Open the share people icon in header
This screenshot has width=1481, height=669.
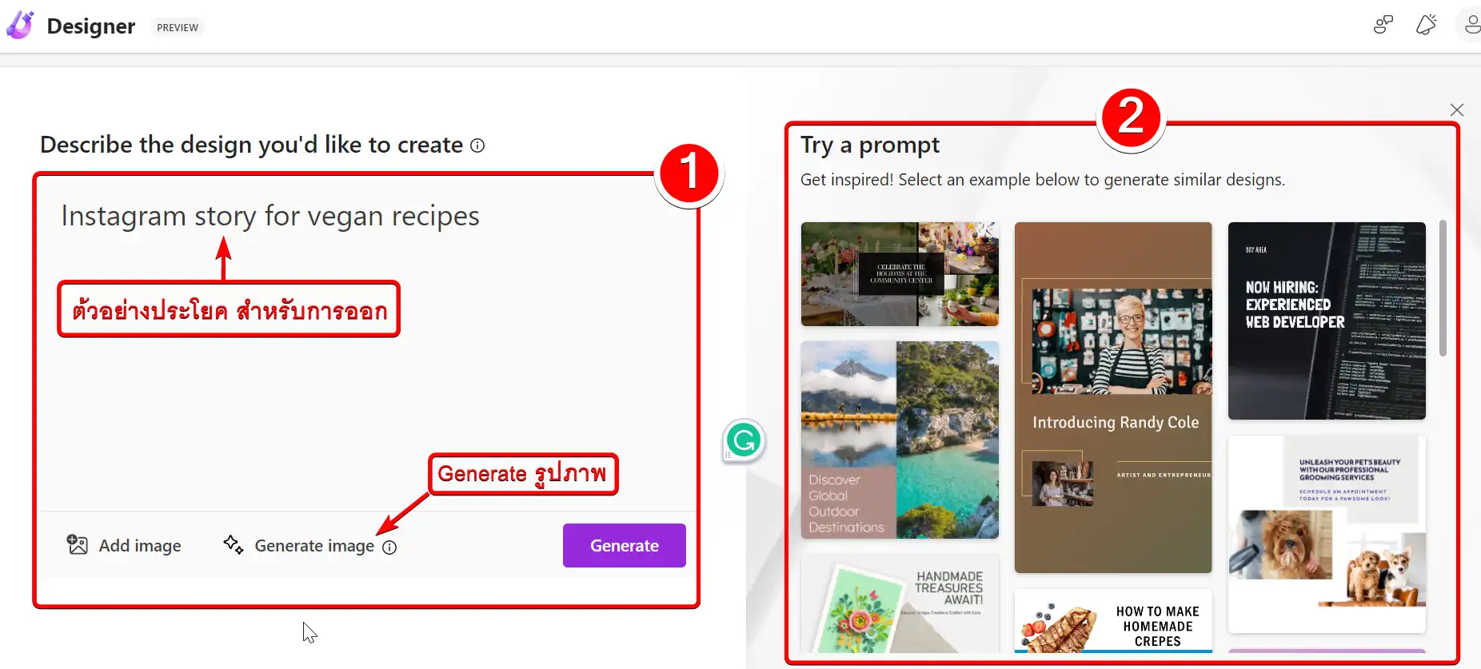pos(1383,25)
